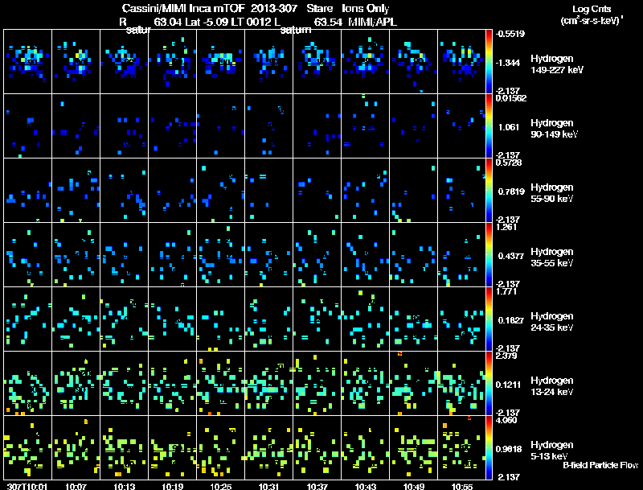The width and height of the screenshot is (643, 490).
Task: Click the 10:37 time axis label
Action: [317, 486]
